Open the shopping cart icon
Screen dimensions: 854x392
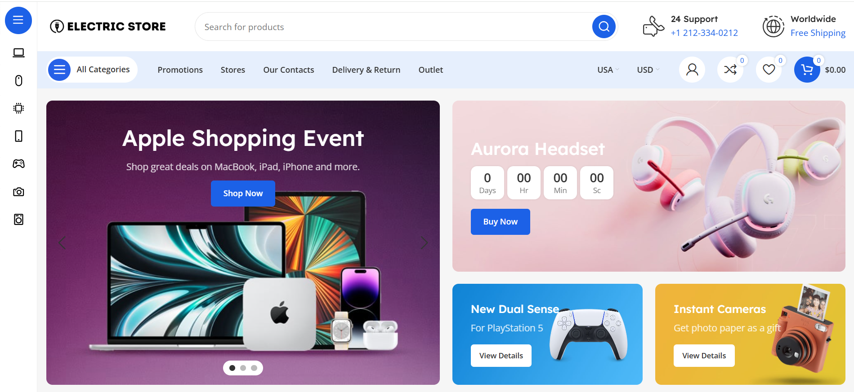[x=807, y=70]
